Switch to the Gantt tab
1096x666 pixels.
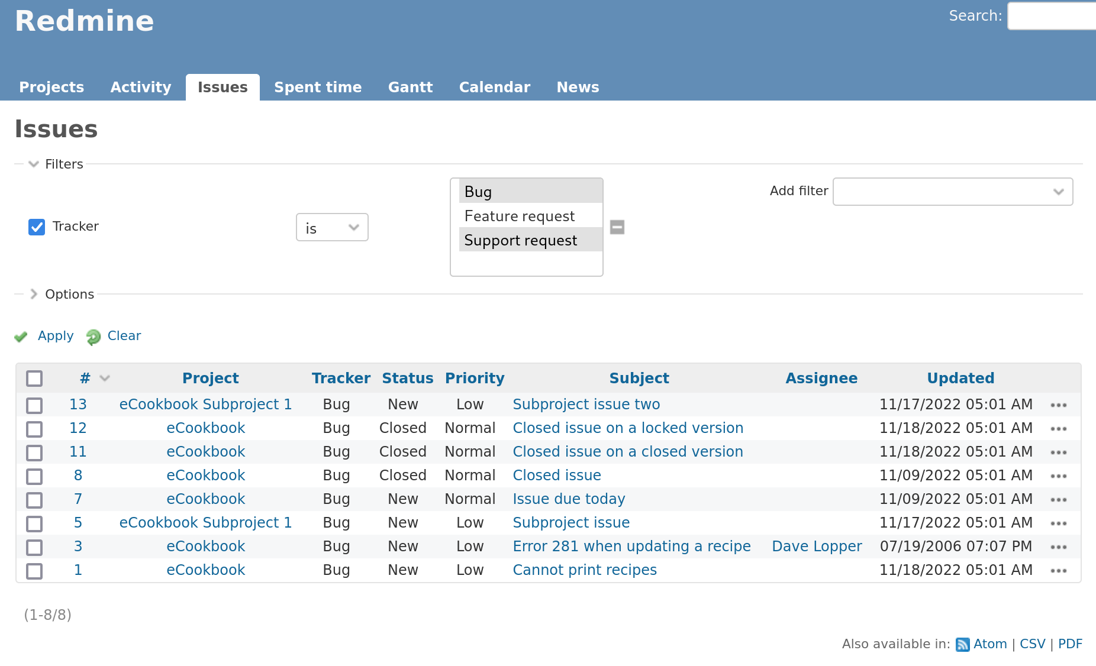click(411, 87)
